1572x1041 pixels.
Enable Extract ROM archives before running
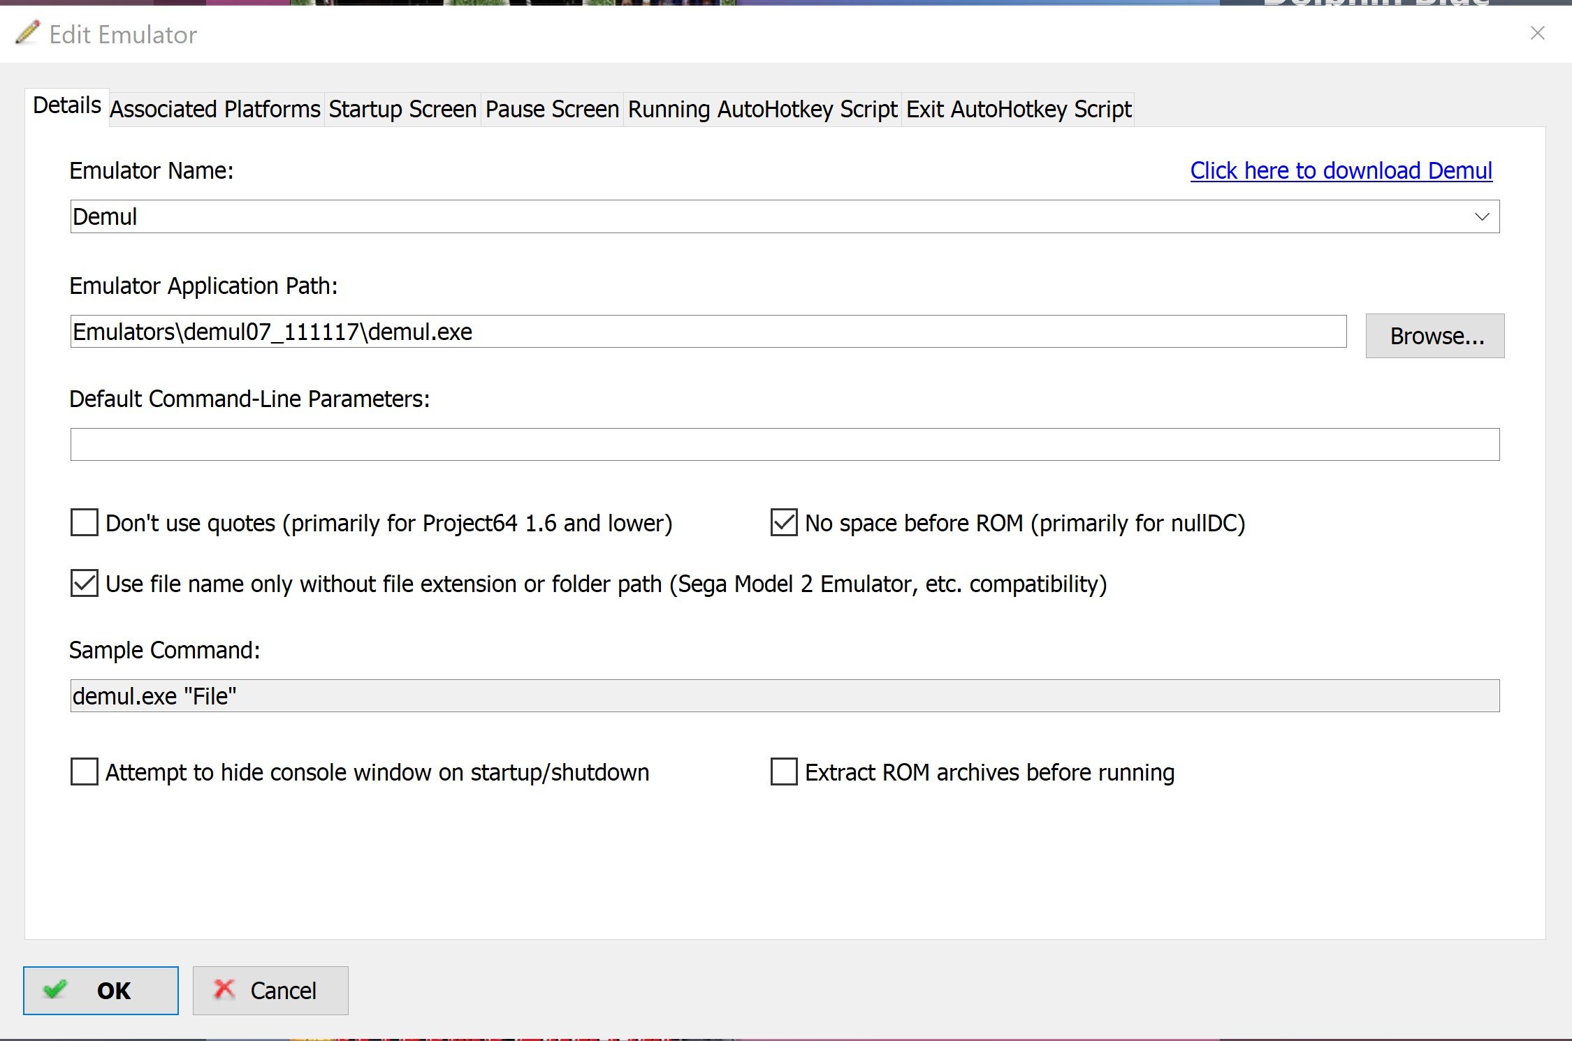click(x=784, y=771)
